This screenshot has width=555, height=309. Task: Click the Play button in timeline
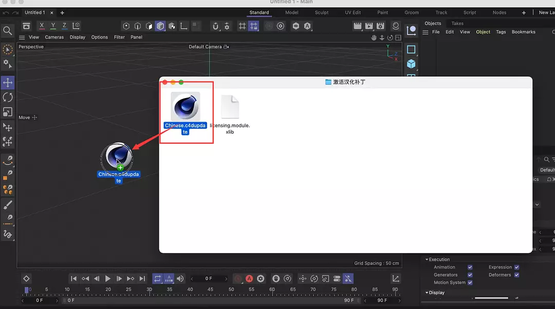108,279
